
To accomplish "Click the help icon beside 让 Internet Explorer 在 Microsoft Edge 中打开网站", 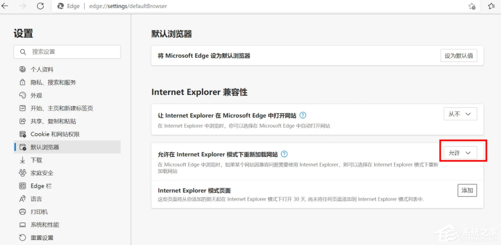I will (303, 115).
